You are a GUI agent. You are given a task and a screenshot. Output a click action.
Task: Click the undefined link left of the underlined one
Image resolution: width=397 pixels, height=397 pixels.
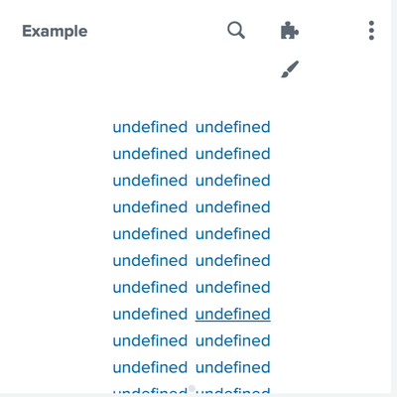[150, 314]
